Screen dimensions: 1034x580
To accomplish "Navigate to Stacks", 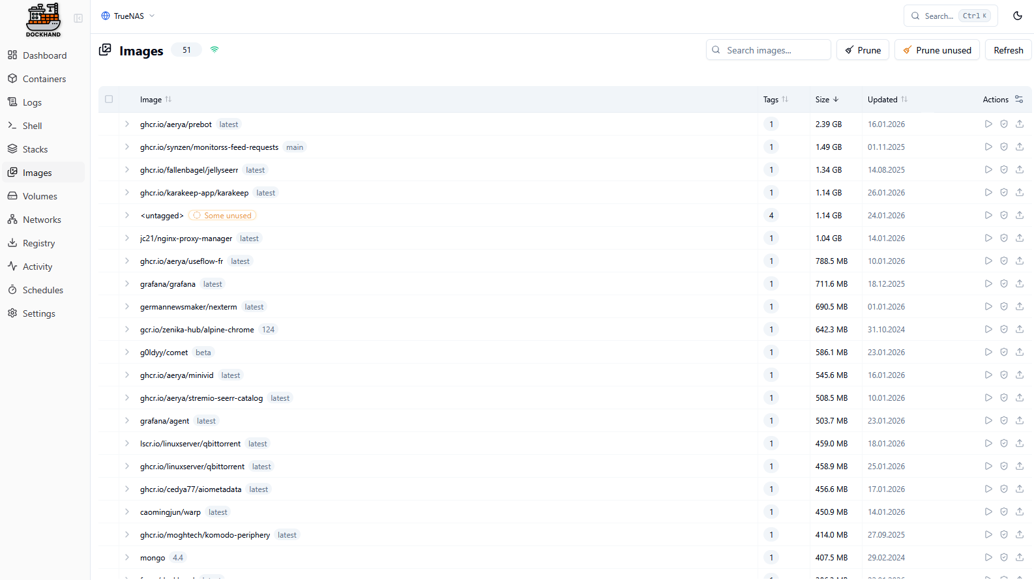I will click(x=43, y=149).
